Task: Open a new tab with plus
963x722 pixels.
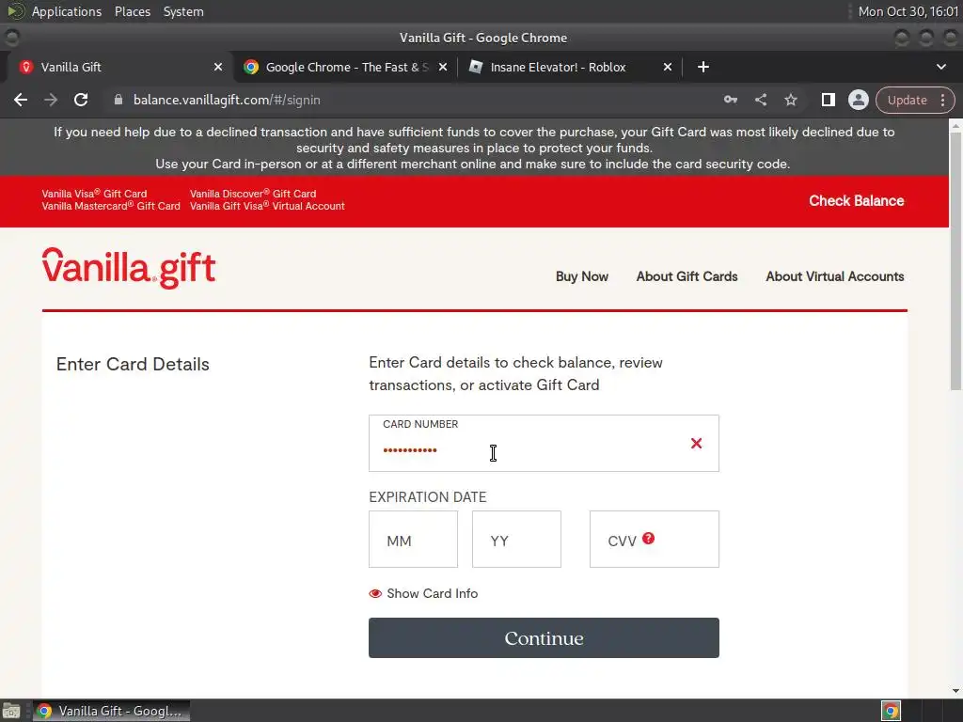Action: 703,67
